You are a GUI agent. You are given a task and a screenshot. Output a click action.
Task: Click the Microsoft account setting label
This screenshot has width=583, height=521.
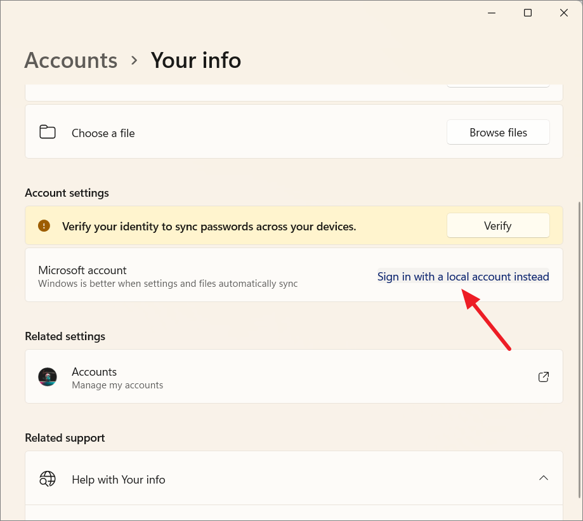tap(82, 270)
